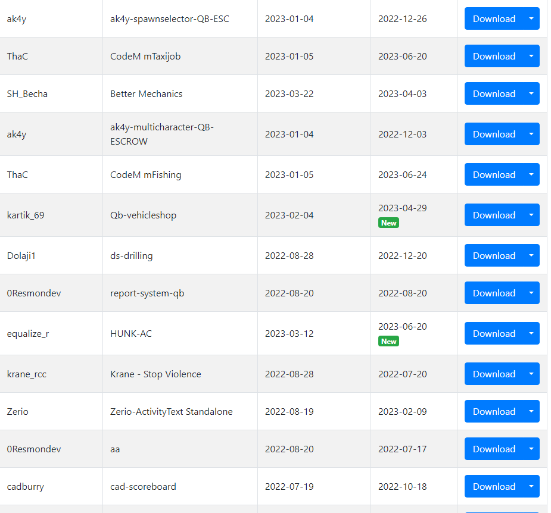
Task: Expand download options for ak4y-multicharacter-QB-ESCROW
Action: tap(531, 134)
